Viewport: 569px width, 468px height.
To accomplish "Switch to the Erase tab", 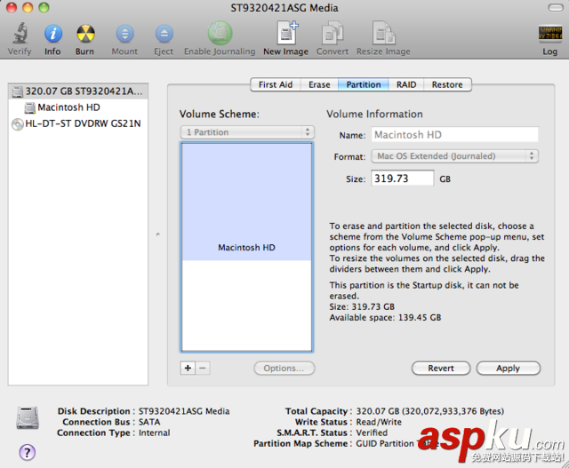I will coord(319,84).
